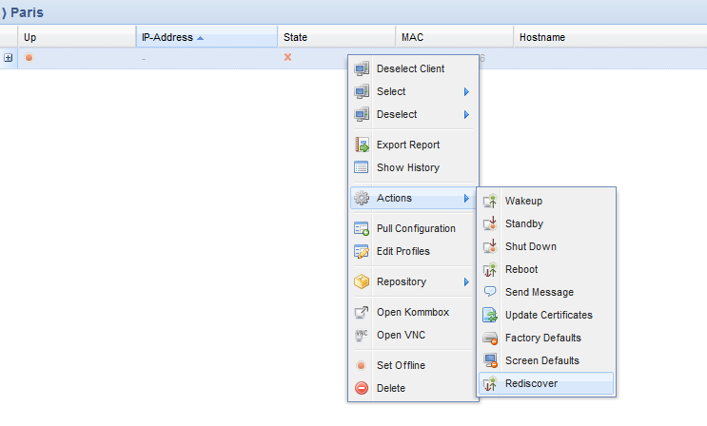Click the Factory Defaults icon
Image resolution: width=707 pixels, height=426 pixels.
click(x=491, y=338)
